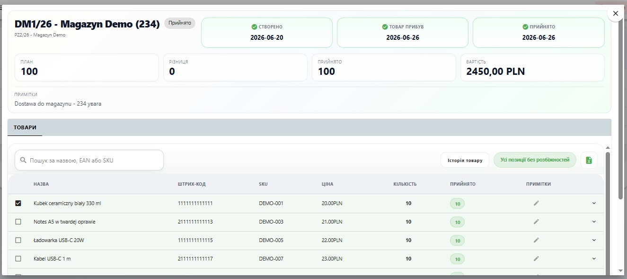Expand the Notes A5 row details
Screen dimensions: 627x279
pos(594,222)
